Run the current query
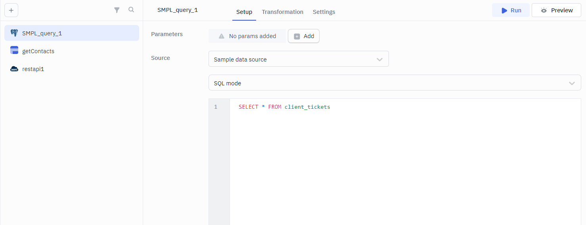This screenshot has height=225, width=586. [511, 10]
